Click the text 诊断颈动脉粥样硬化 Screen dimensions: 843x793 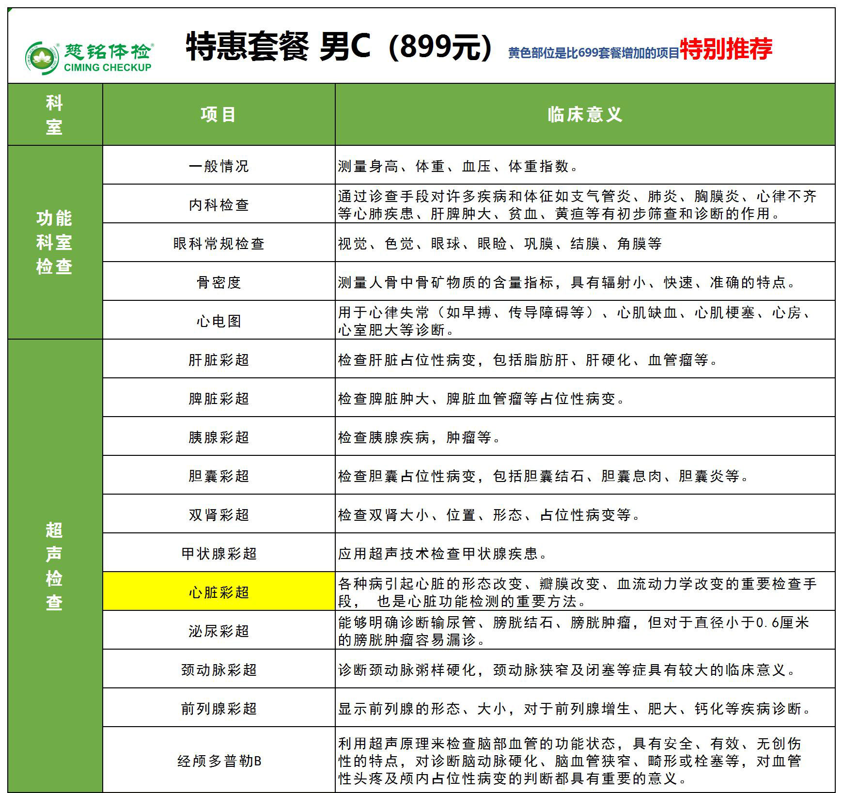pyautogui.click(x=407, y=669)
